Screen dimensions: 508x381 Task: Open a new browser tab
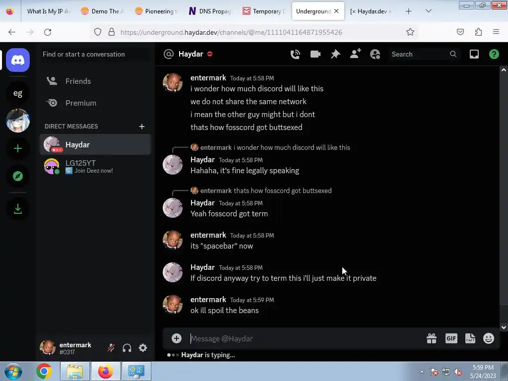tap(409, 11)
